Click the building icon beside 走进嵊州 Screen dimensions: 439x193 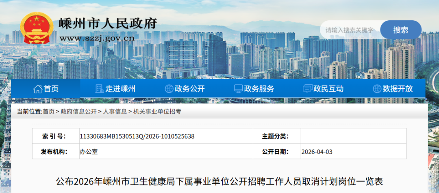(x=99, y=89)
